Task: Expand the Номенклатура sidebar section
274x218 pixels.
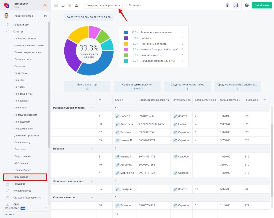Action: click(x=22, y=191)
